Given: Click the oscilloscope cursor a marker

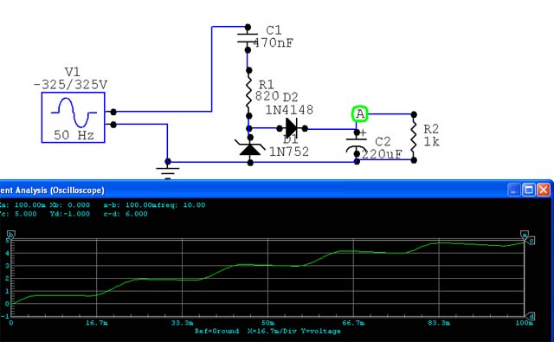Looking at the screenshot, I should [525, 235].
